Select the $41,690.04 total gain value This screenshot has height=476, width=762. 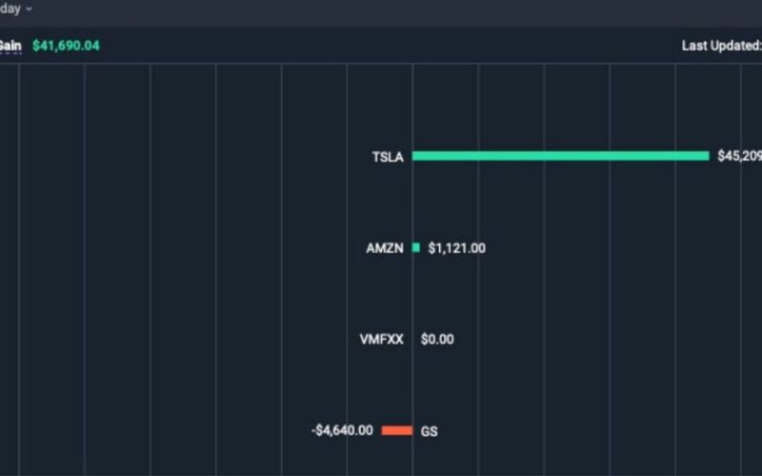(66, 46)
